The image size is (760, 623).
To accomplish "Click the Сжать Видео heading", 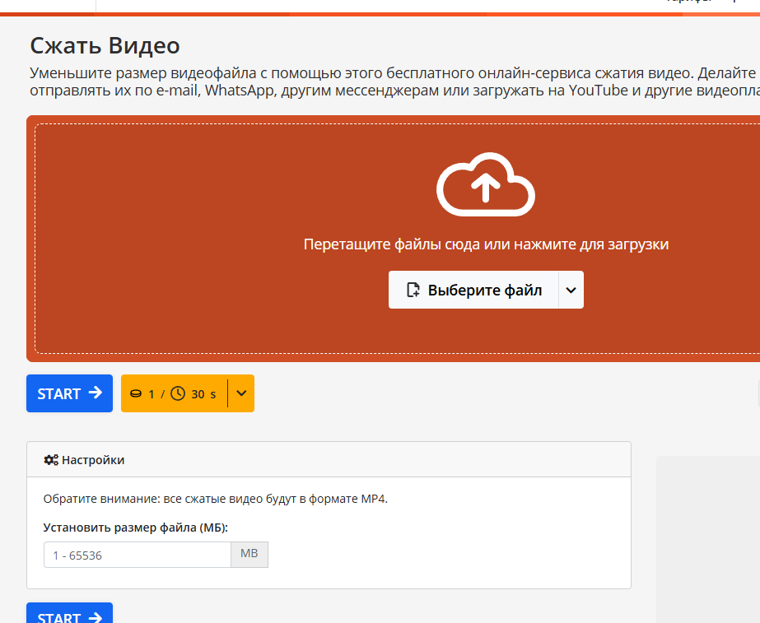I will click(105, 46).
